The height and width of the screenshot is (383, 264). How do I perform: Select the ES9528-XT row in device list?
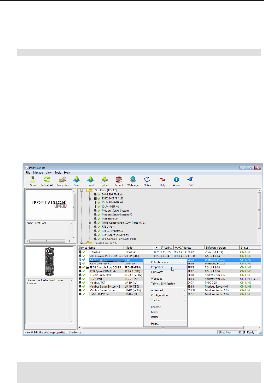(170, 252)
